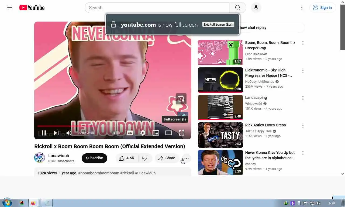Open menu for Landscaping video
Image resolution: width=345 pixels, height=207 pixels.
tap(303, 98)
